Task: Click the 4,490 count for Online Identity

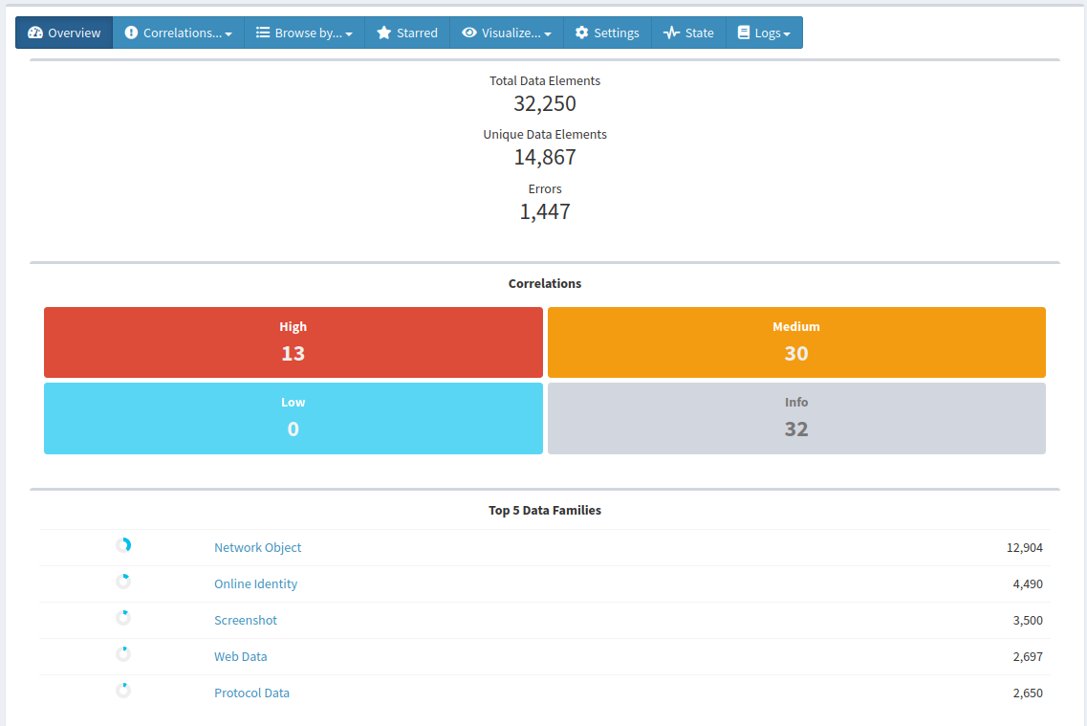Action: click(x=1028, y=583)
